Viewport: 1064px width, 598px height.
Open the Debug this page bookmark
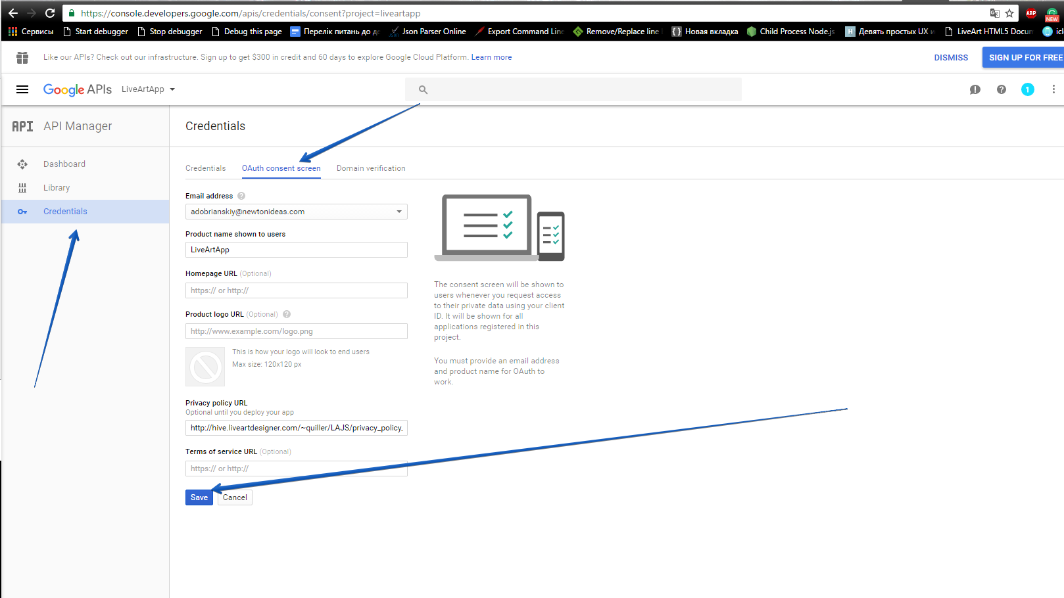click(x=247, y=32)
